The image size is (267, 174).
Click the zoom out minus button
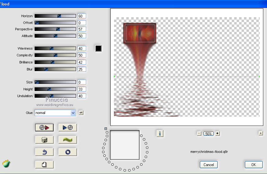[199, 134]
